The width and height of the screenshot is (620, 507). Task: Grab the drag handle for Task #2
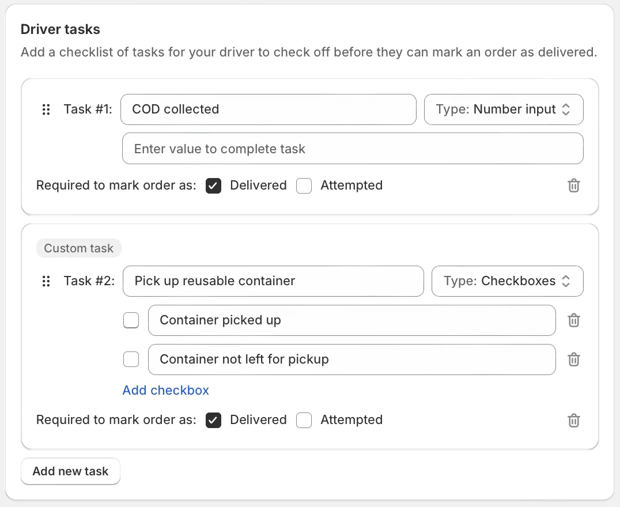pyautogui.click(x=46, y=281)
